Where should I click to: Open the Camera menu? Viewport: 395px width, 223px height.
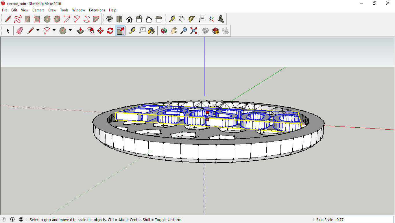point(38,10)
